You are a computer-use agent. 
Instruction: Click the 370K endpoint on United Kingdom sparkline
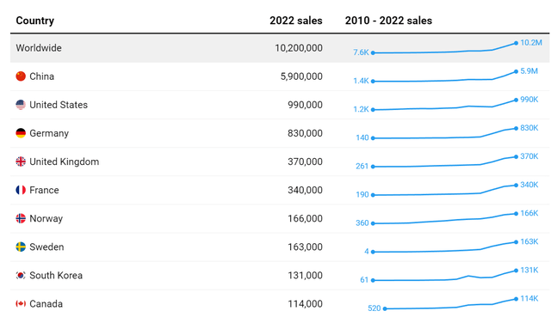(516, 156)
